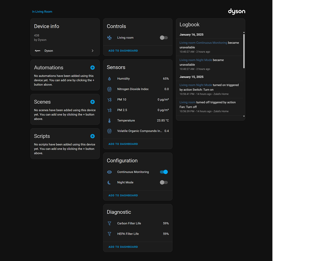Image resolution: width=335 pixels, height=261 pixels.
Task: Enable the Night Mode switch
Action: coord(164,182)
